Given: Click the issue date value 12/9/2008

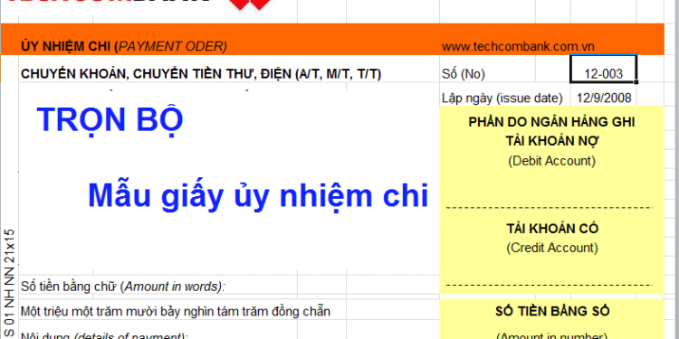Looking at the screenshot, I should click(x=604, y=99).
